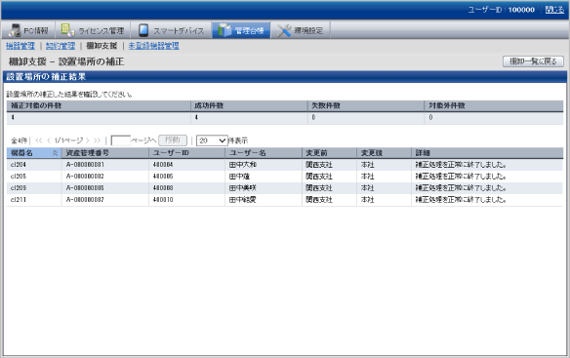The height and width of the screenshot is (358, 570).
Task: Click 本社 in the cl211 row
Action: [368, 200]
